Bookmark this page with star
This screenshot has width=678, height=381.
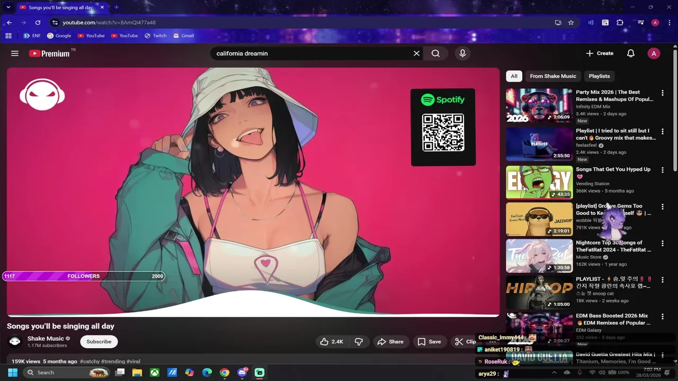(x=571, y=23)
